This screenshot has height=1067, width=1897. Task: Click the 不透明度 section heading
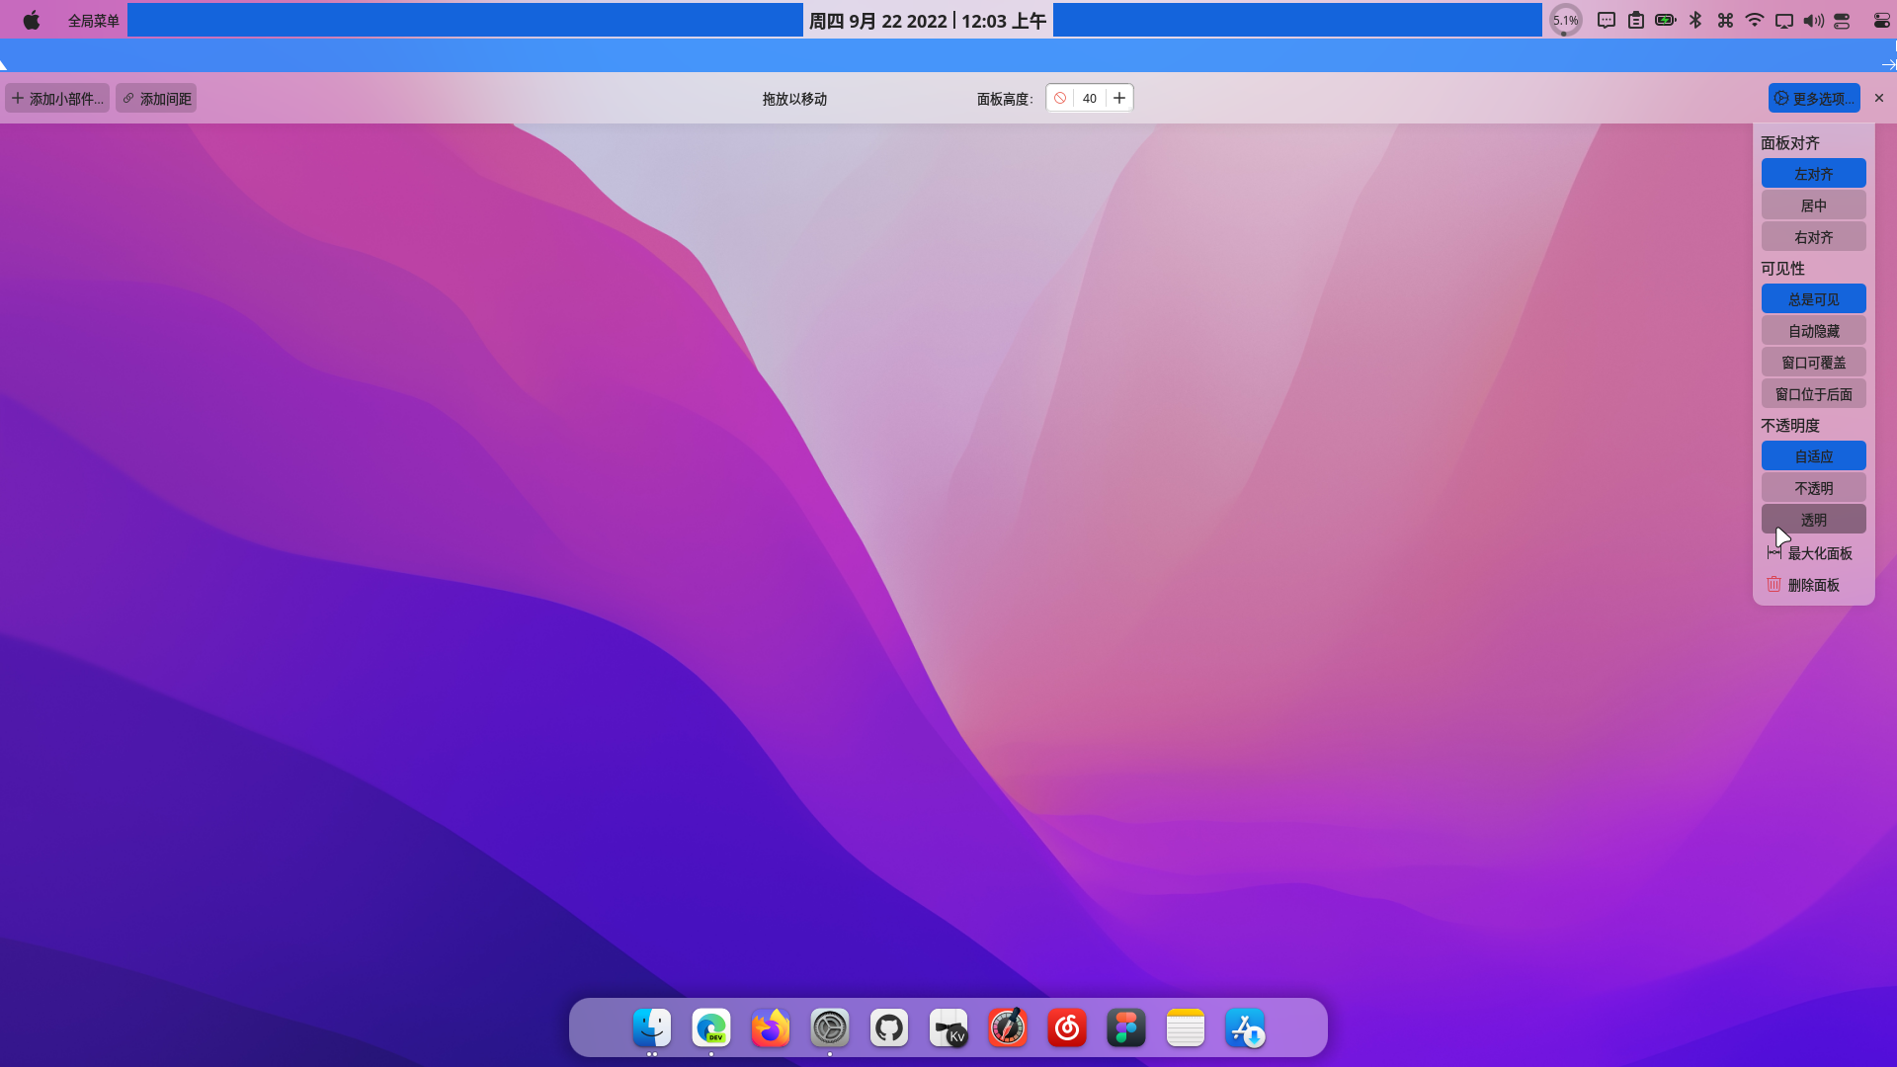(x=1790, y=425)
